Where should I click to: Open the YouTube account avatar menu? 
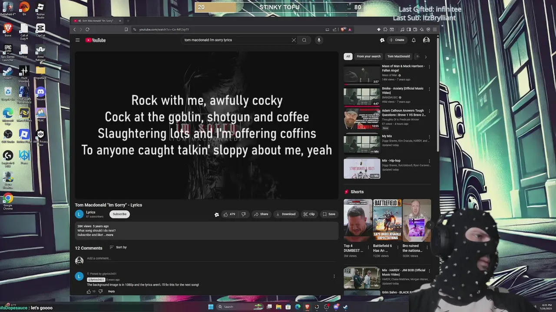tap(427, 40)
